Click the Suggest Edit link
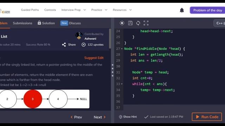The width and height of the screenshot is (225, 126). [94, 58]
